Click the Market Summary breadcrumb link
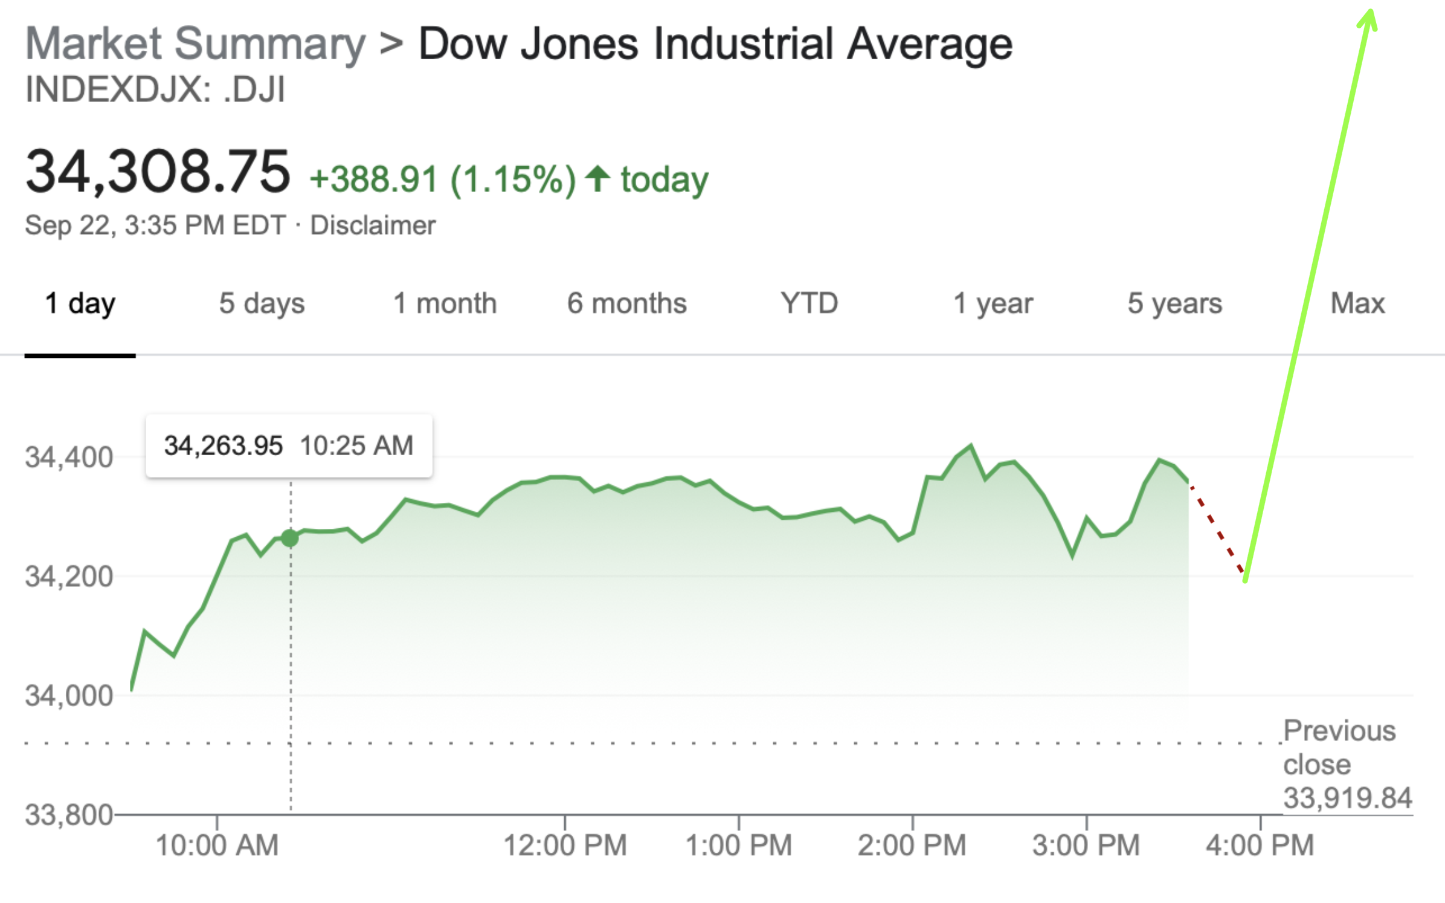Screen dimensions: 1445x903 pyautogui.click(x=195, y=44)
